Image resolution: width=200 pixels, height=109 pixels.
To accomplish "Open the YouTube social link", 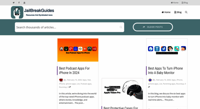I will (x=24, y=3).
